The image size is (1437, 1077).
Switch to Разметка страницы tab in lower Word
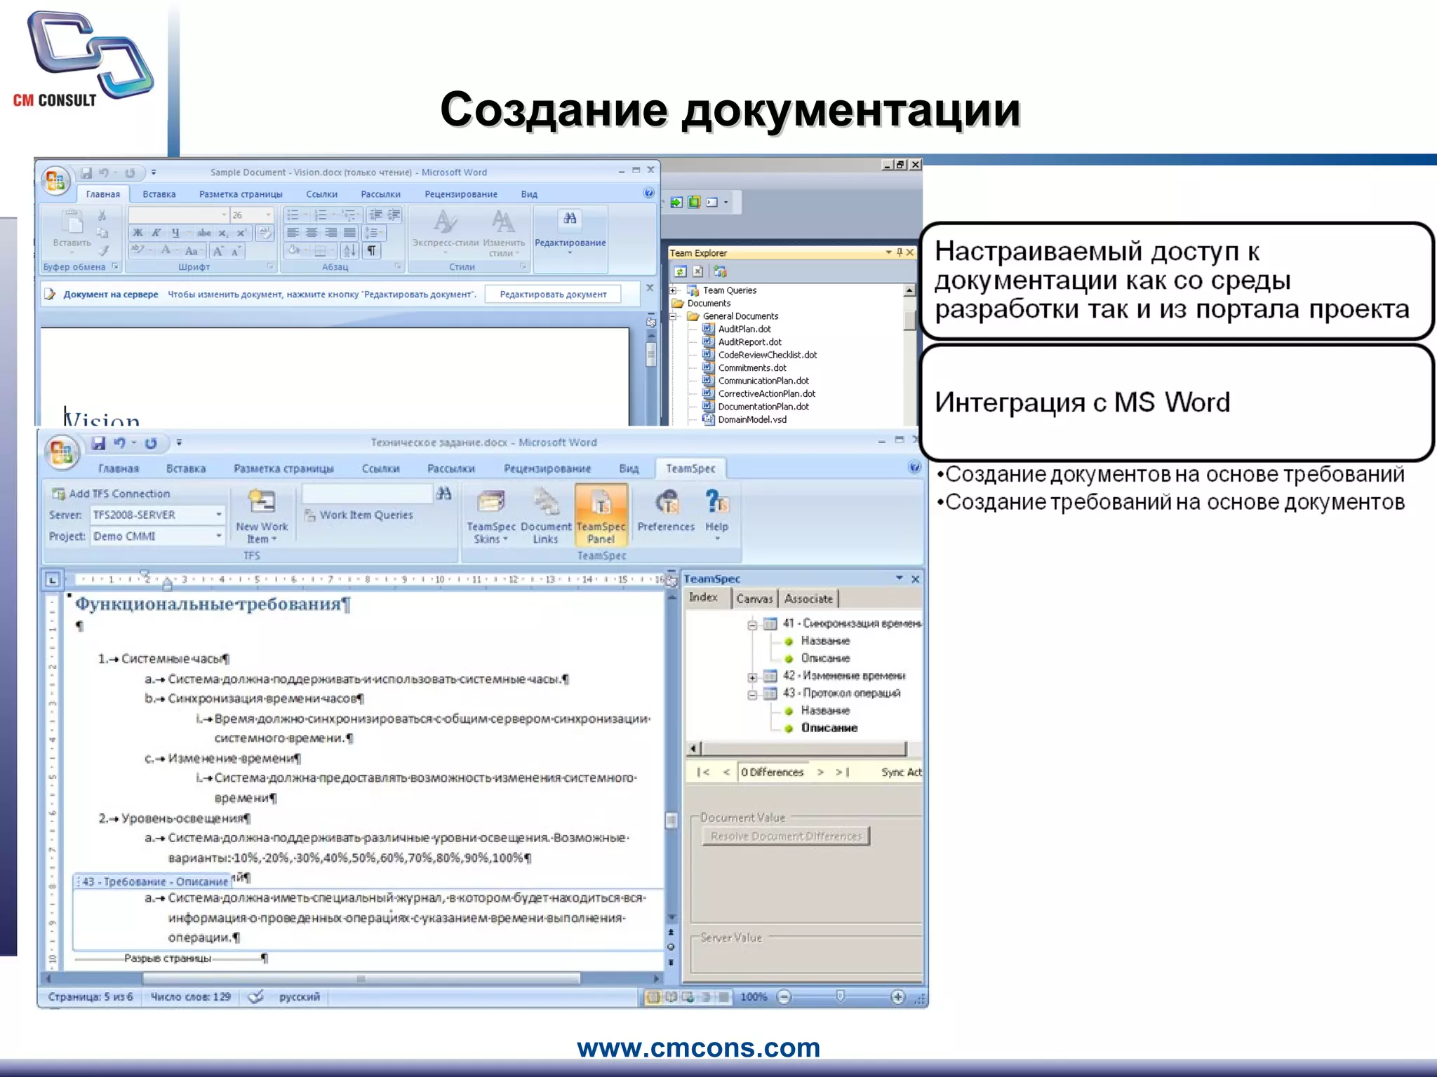[283, 468]
